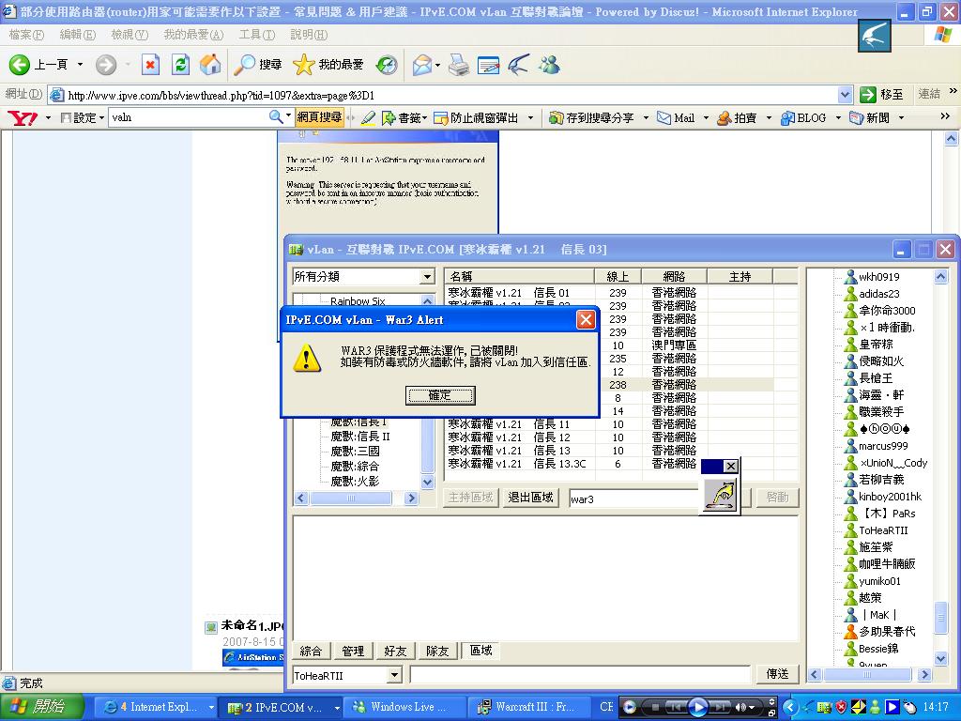Open the ToHeaRTII recipient dropdown
The image size is (961, 721).
(394, 675)
